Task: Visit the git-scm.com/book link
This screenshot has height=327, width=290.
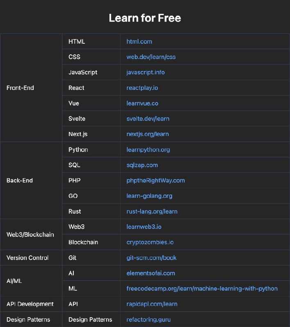Action: tap(152, 258)
